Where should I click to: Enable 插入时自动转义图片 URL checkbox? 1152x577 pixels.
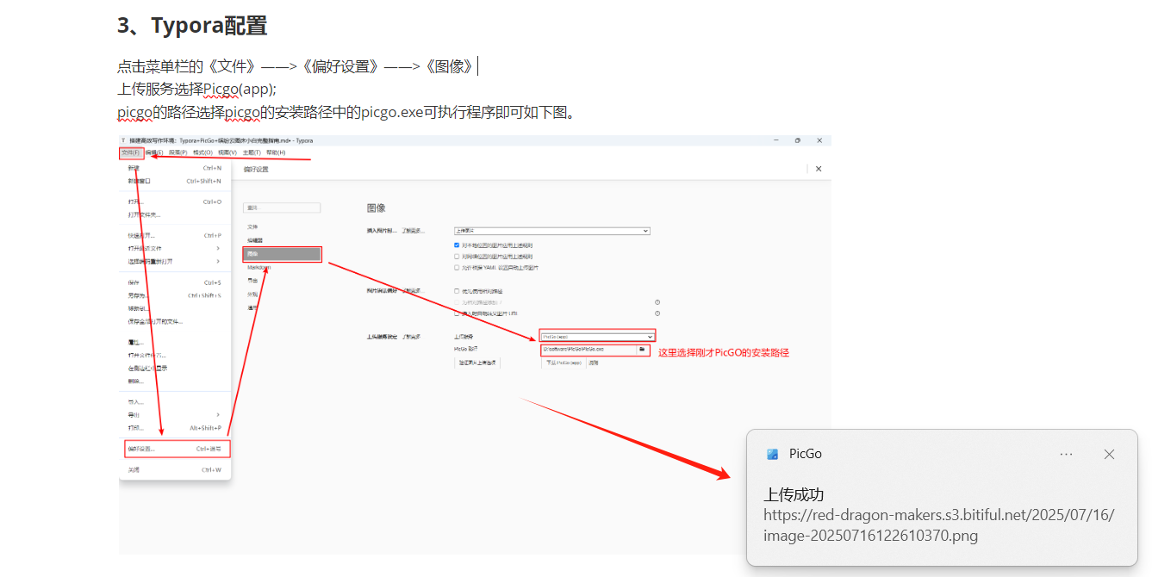457,313
